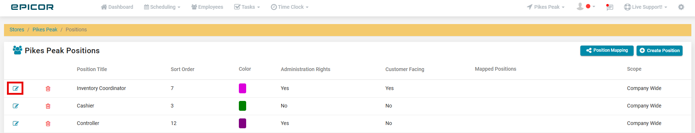Image resolution: width=695 pixels, height=133 pixels.
Task: Delete the Controller position
Action: click(48, 124)
